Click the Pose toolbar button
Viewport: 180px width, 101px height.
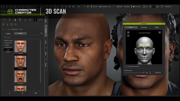95,6
